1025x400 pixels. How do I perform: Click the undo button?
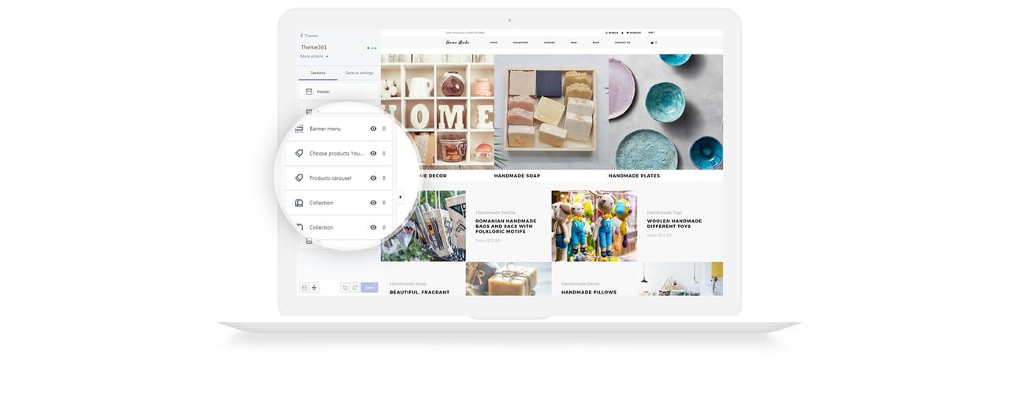345,287
